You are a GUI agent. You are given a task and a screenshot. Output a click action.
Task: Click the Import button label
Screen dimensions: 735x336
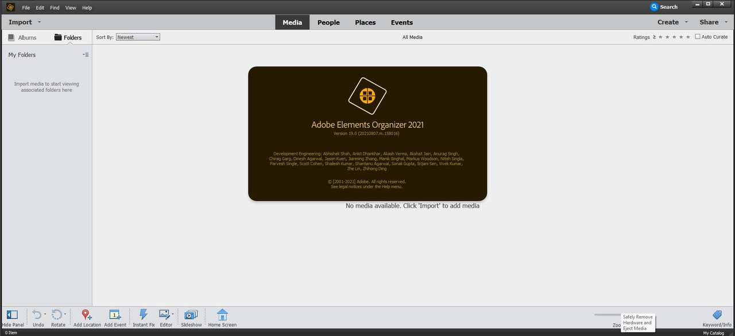click(20, 22)
